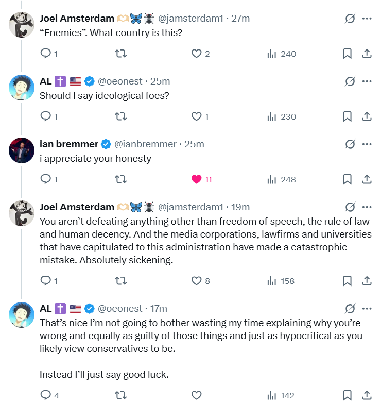Share Joel Amsterdam's "Absolutely sickening" tweet

(367, 281)
